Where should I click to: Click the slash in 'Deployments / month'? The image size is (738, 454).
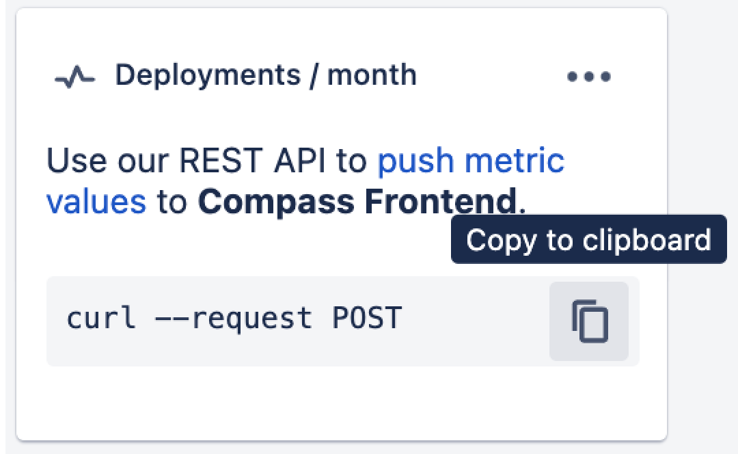pyautogui.click(x=314, y=75)
